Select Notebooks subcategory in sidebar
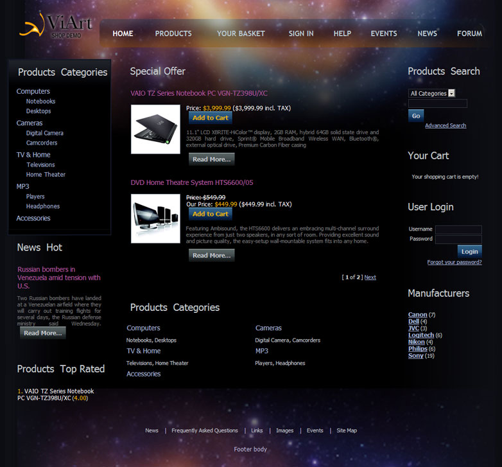This screenshot has width=502, height=467. 40,101
